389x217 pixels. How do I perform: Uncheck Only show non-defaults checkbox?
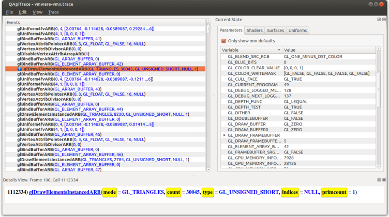pos(224,41)
